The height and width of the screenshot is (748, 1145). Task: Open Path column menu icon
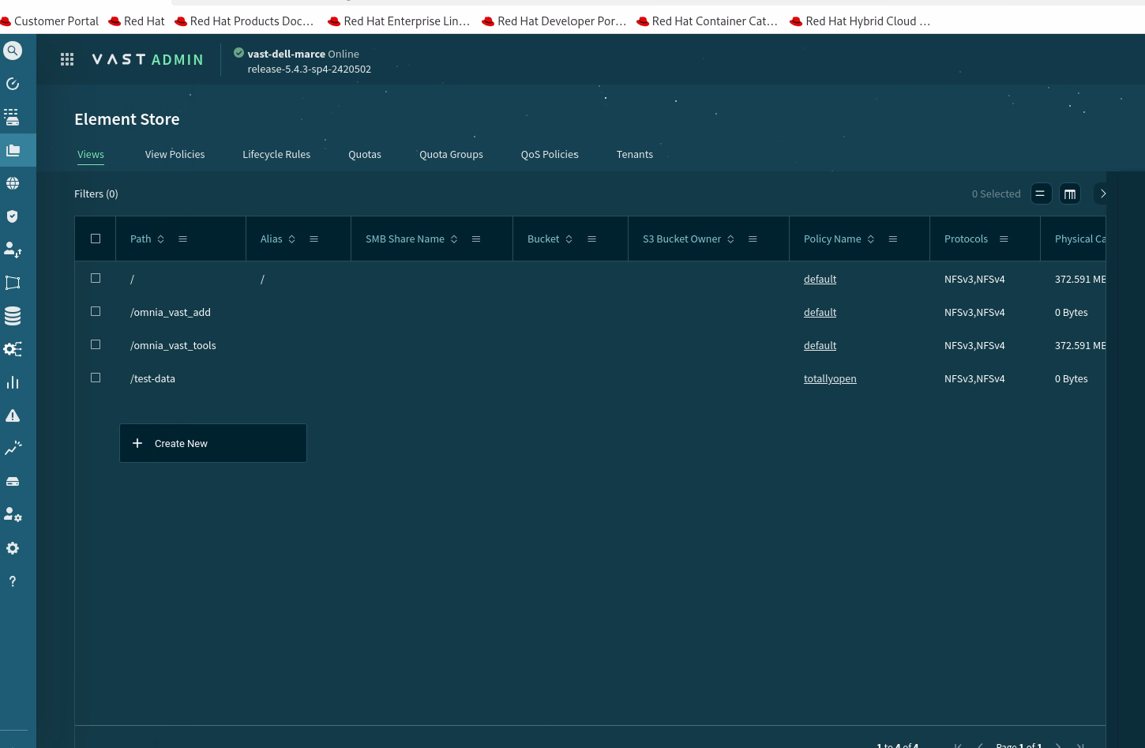pos(183,239)
